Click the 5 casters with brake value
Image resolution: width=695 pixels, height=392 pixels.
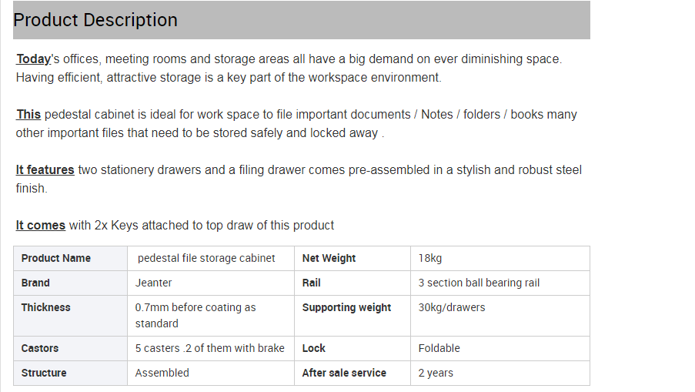209,348
